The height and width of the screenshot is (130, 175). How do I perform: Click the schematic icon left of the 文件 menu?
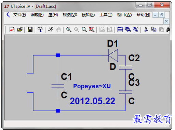coord(8,15)
